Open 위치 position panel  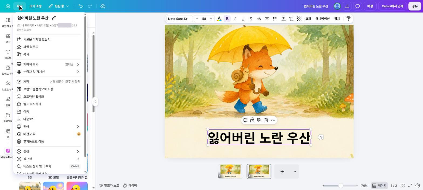tap(337, 19)
